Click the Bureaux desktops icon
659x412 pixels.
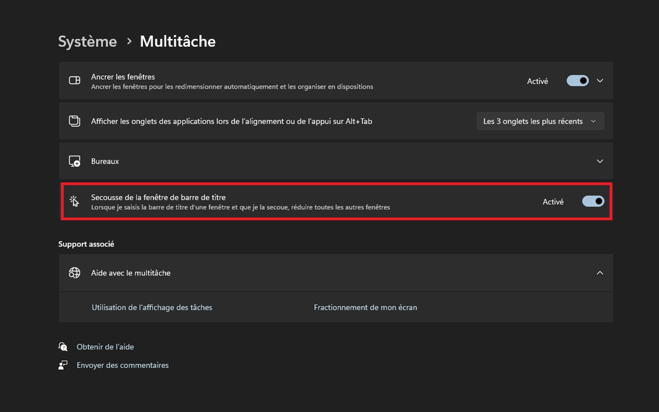tap(74, 162)
